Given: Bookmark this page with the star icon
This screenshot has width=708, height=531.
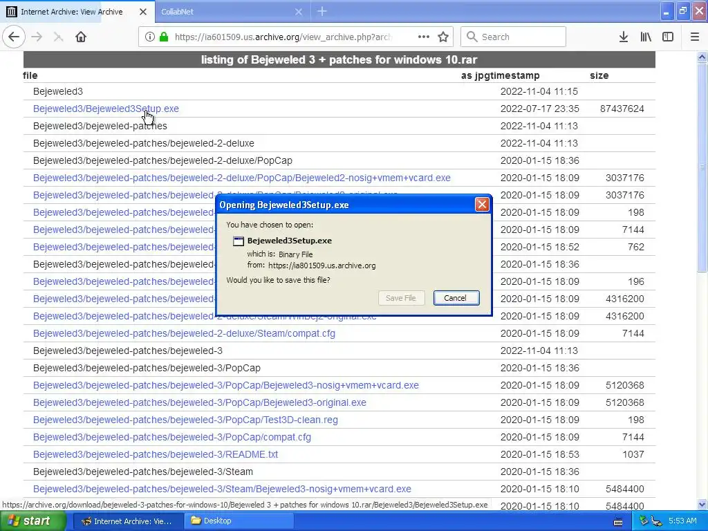Looking at the screenshot, I should 443,37.
